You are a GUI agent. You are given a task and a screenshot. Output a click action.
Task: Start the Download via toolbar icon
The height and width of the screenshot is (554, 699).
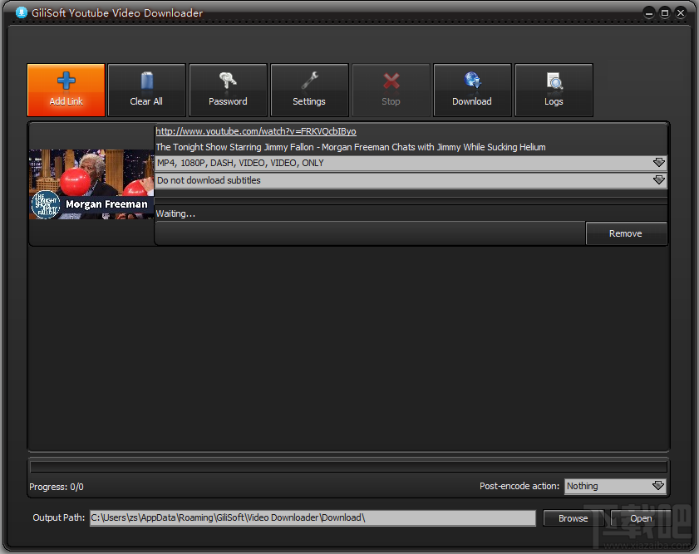click(472, 90)
